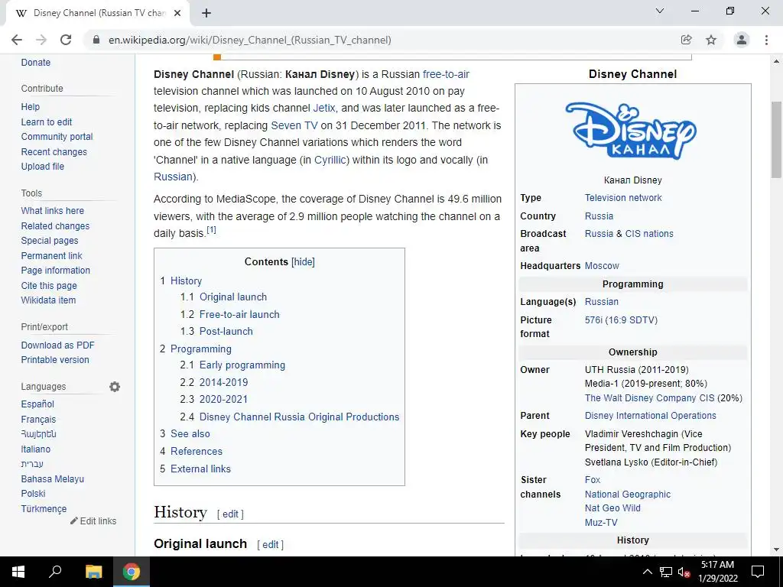Open the Cyrillic link
783x587 pixels.
pos(330,161)
